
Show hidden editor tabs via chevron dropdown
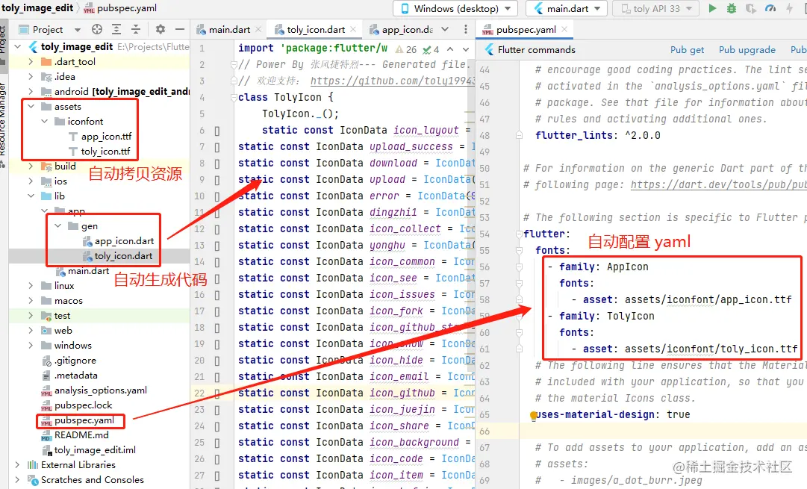click(445, 29)
